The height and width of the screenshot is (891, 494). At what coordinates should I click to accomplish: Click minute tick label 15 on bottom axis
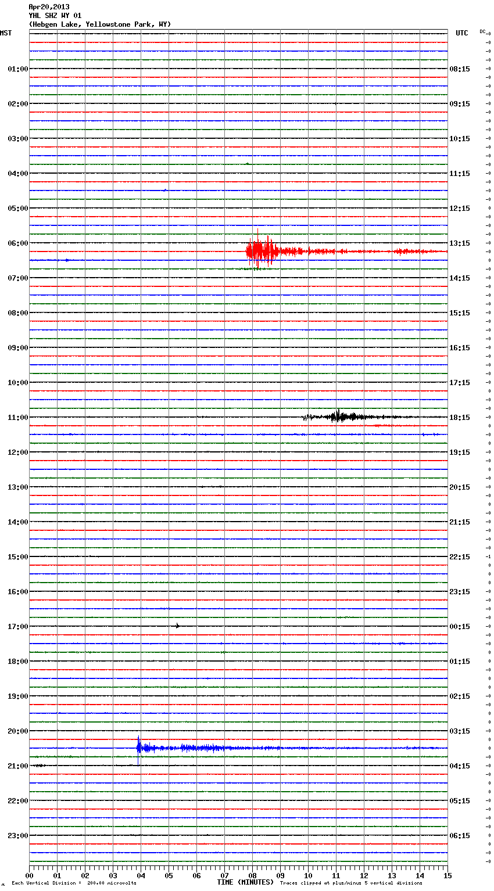click(448, 875)
